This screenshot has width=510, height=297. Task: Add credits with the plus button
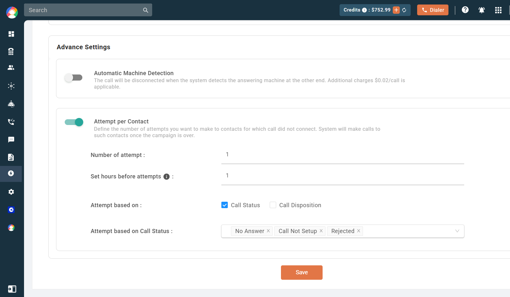coord(396,10)
